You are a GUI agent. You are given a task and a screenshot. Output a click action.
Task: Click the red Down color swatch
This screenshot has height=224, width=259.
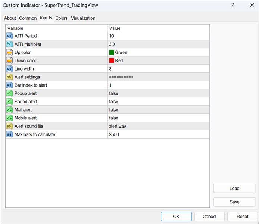click(x=111, y=60)
